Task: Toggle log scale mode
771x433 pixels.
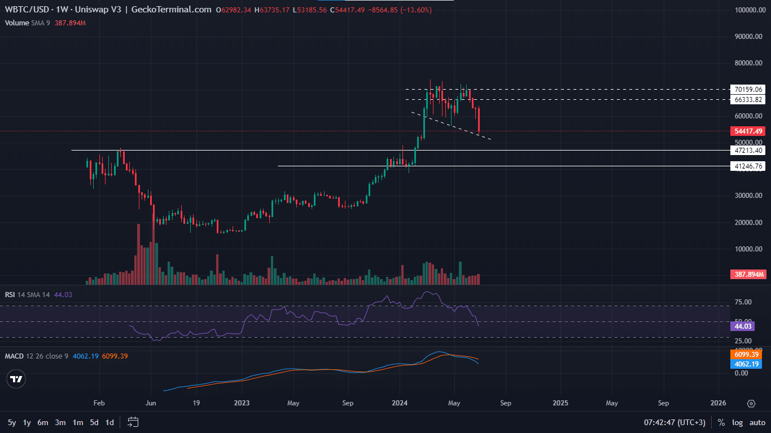Action: (737, 422)
